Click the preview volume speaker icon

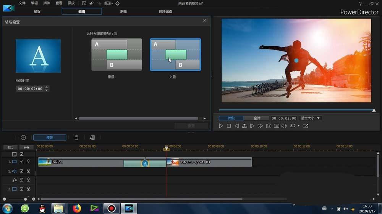tap(284, 126)
